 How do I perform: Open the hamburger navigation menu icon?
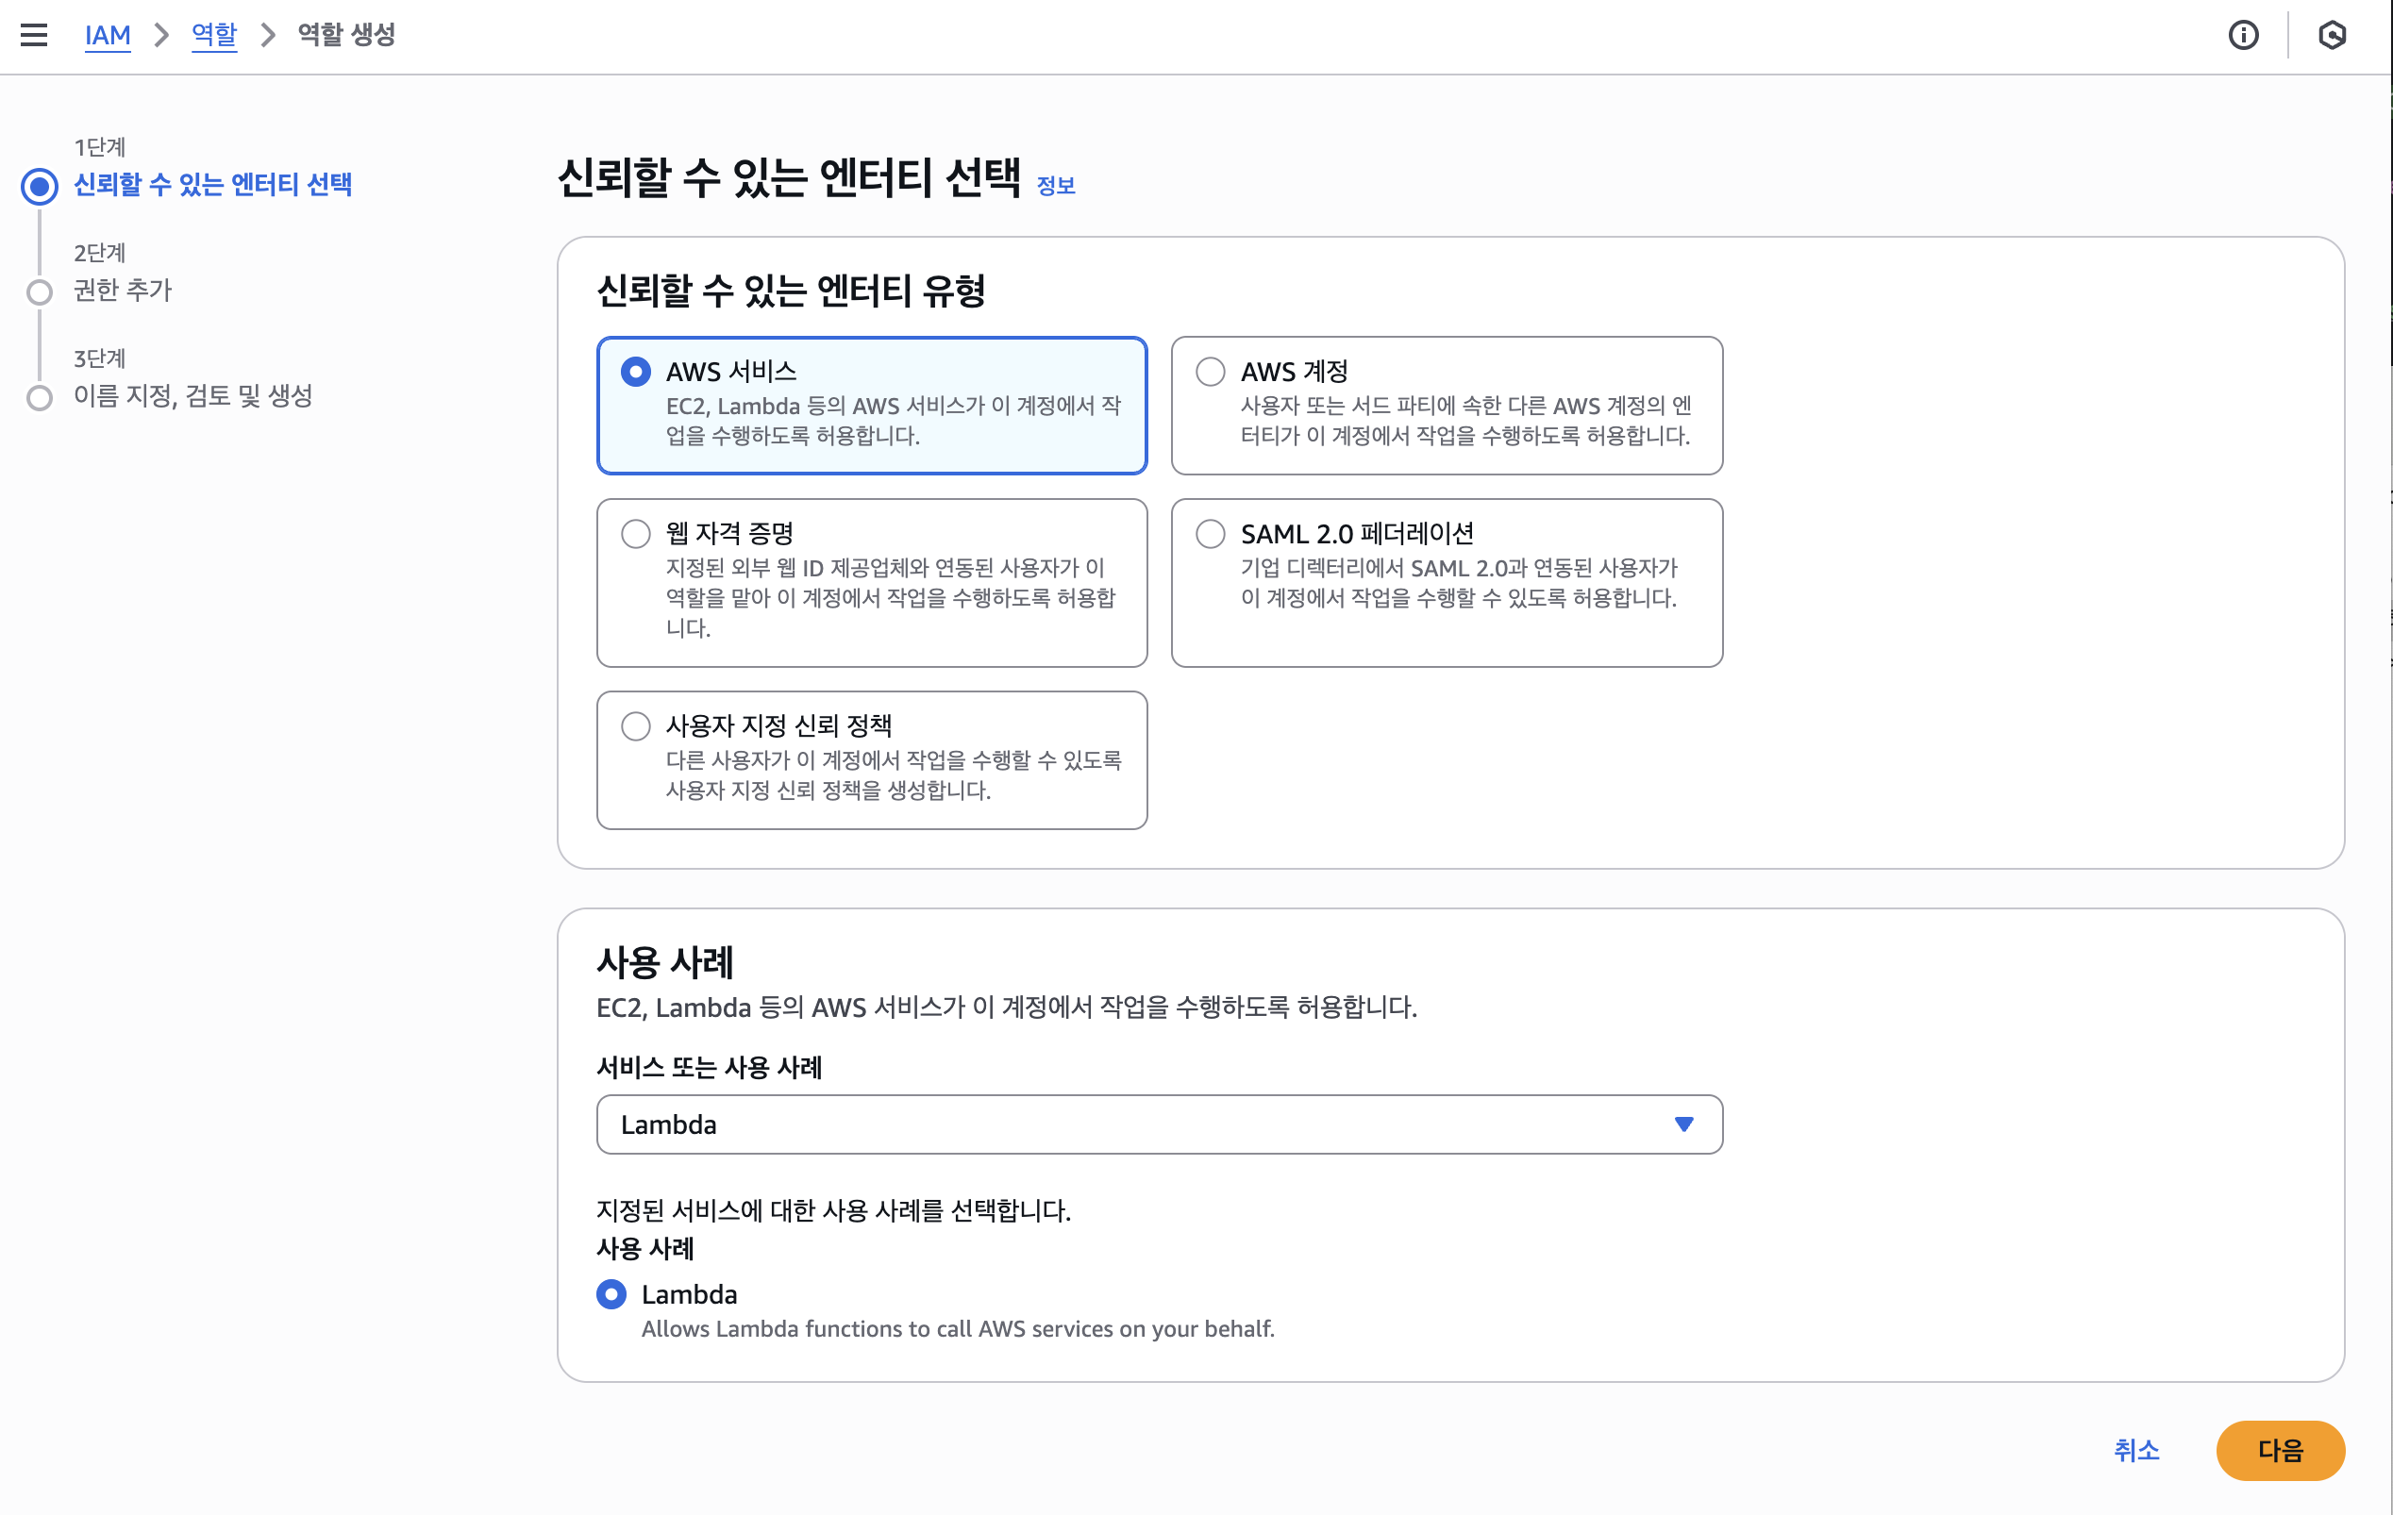(x=34, y=35)
